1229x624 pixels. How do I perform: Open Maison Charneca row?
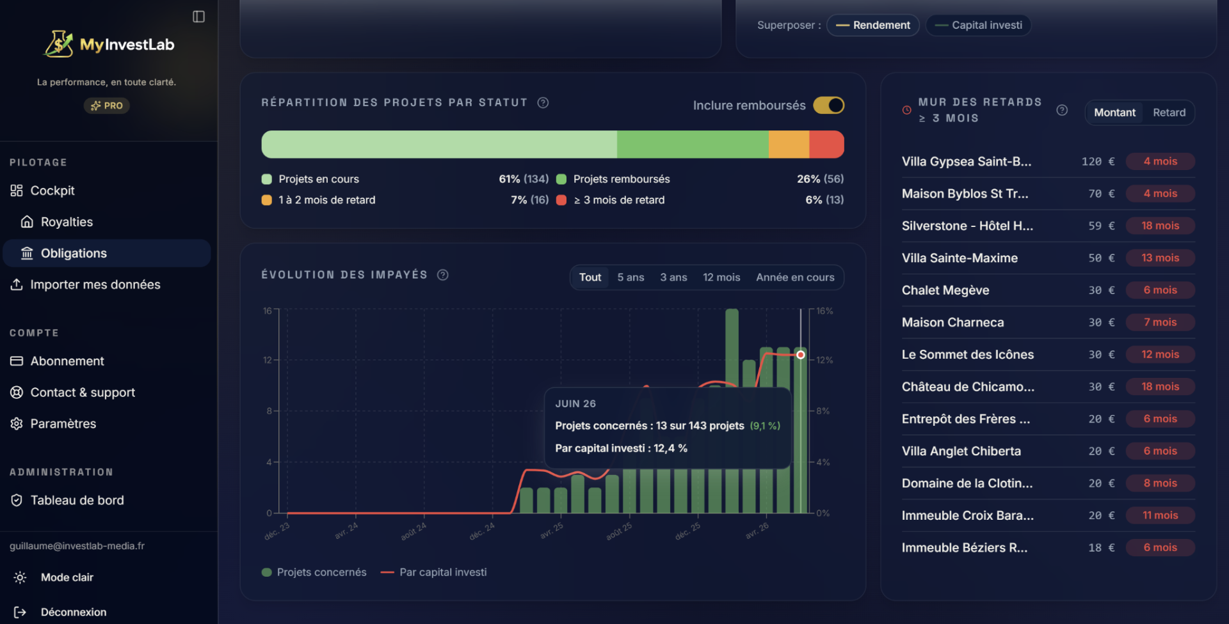point(1048,322)
